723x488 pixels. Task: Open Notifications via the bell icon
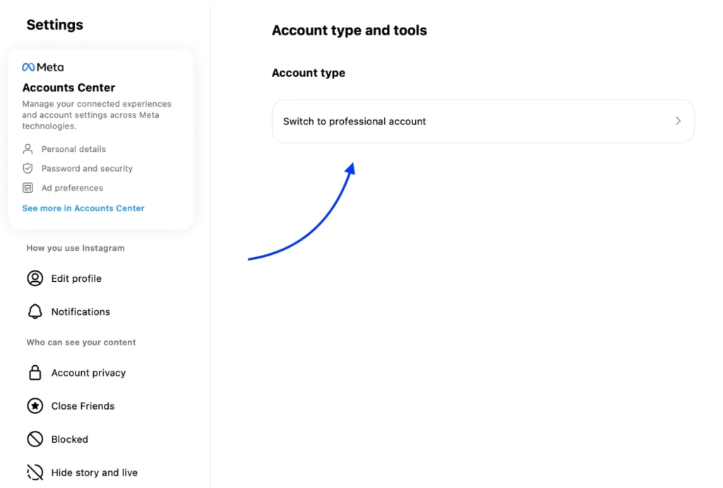click(x=35, y=311)
